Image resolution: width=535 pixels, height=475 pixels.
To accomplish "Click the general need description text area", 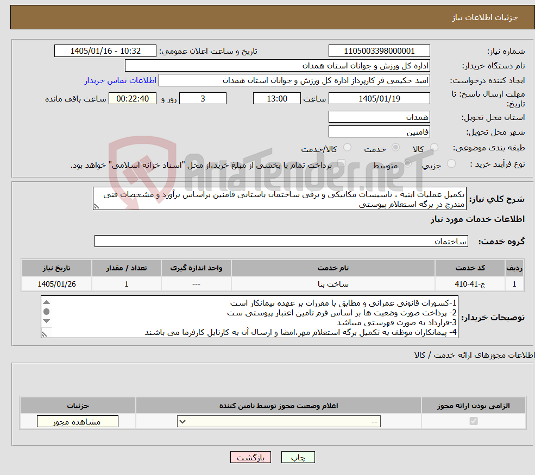I will click(x=279, y=199).
